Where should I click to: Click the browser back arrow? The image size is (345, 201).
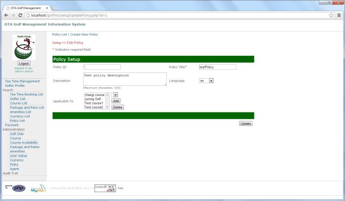(x=6, y=15)
